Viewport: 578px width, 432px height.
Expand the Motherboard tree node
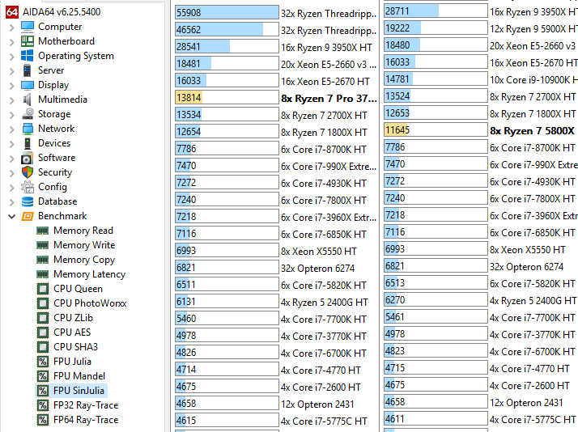pyautogui.click(x=12, y=41)
